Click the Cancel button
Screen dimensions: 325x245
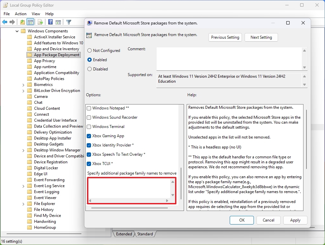[x=268, y=220]
